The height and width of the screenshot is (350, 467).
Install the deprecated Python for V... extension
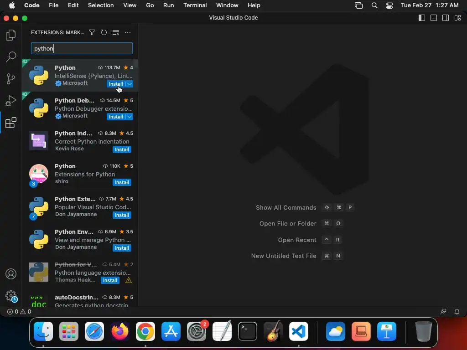pyautogui.click(x=110, y=280)
